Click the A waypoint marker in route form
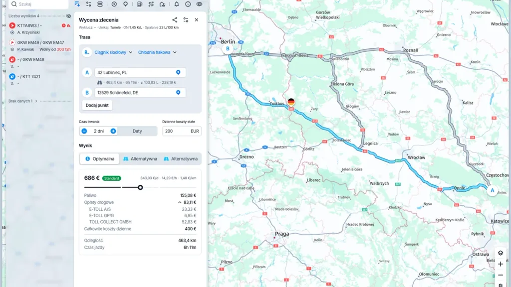The height and width of the screenshot is (287, 511). click(87, 73)
